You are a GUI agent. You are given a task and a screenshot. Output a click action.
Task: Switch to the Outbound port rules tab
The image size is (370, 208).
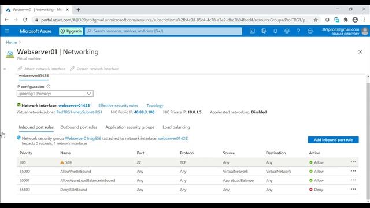point(79,127)
